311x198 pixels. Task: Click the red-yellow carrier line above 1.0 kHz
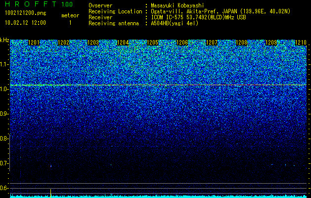tap(158, 85)
